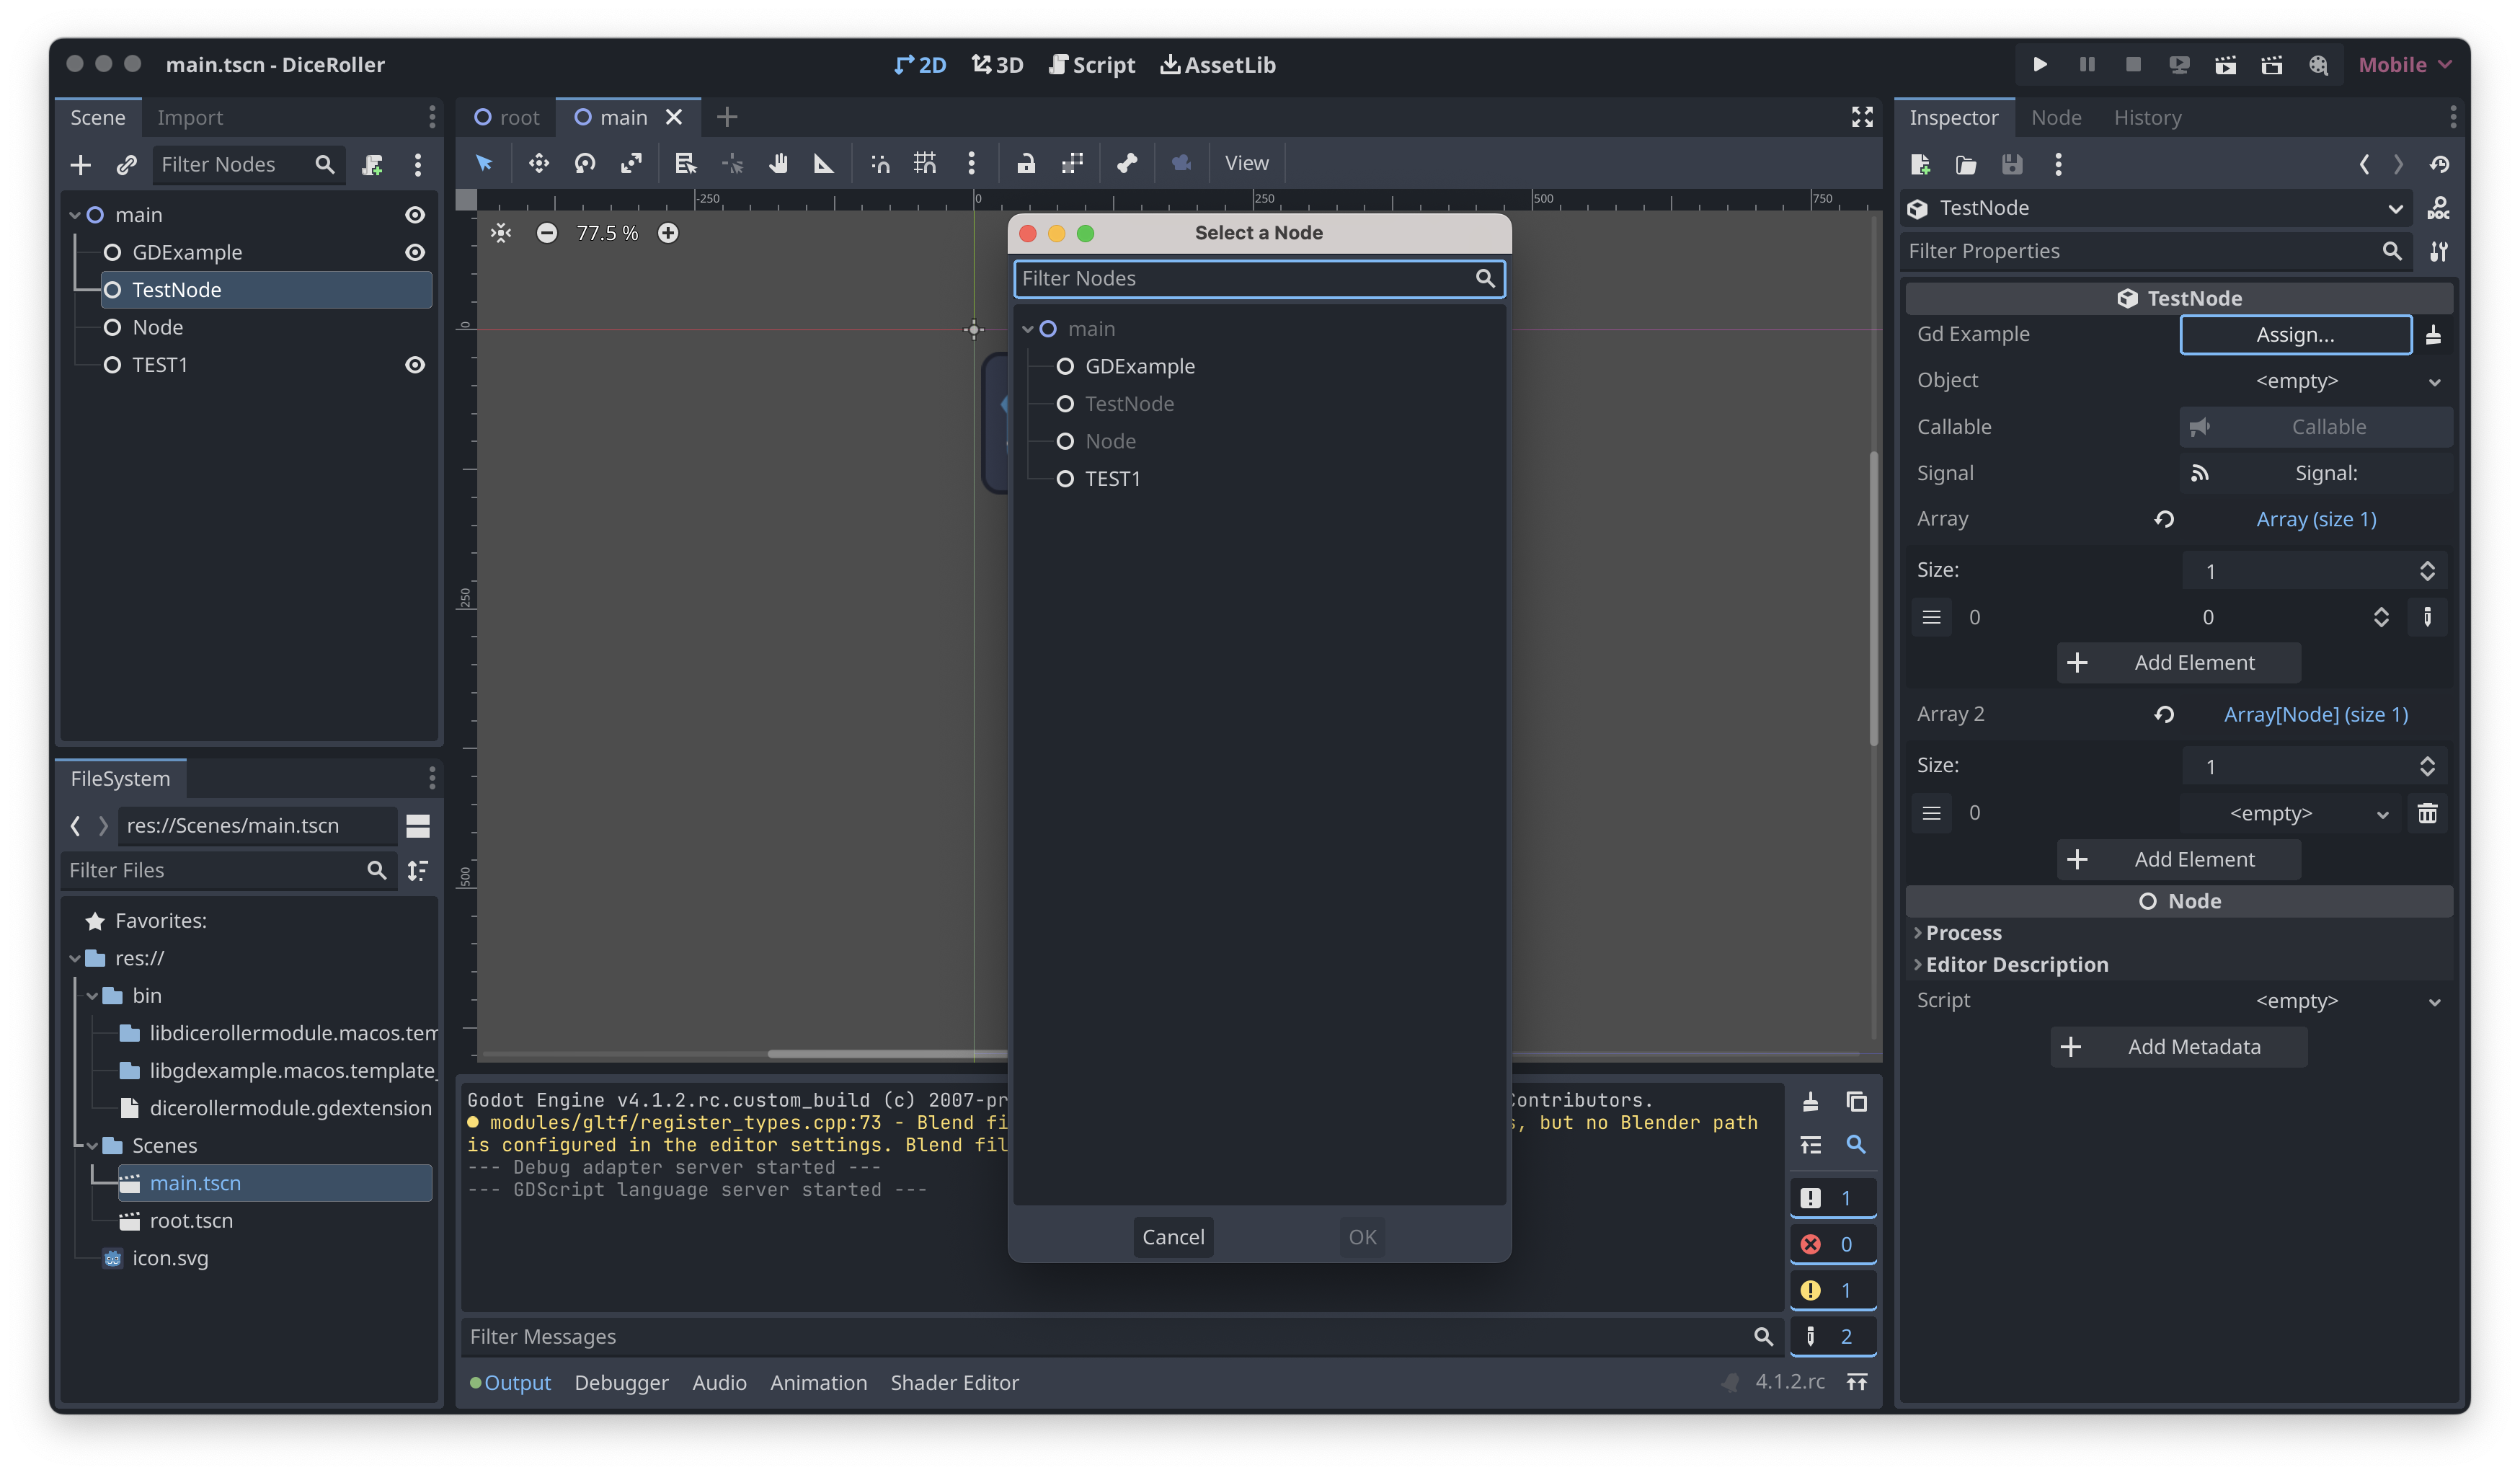This screenshot has width=2520, height=1475.
Task: Toggle grid snap in viewport toolbar
Action: tap(925, 163)
